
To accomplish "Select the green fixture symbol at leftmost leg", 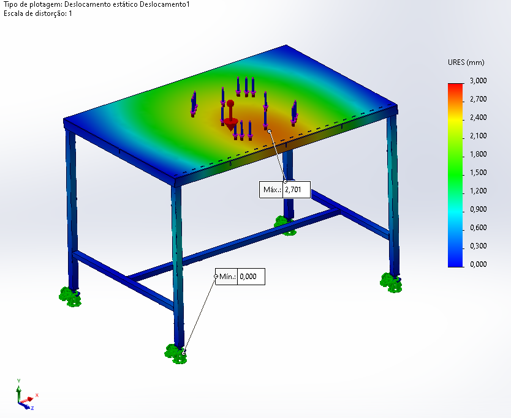I will 70,297.
